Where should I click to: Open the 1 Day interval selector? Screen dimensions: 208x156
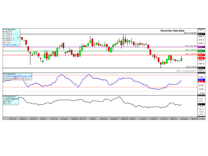click(x=201, y=118)
